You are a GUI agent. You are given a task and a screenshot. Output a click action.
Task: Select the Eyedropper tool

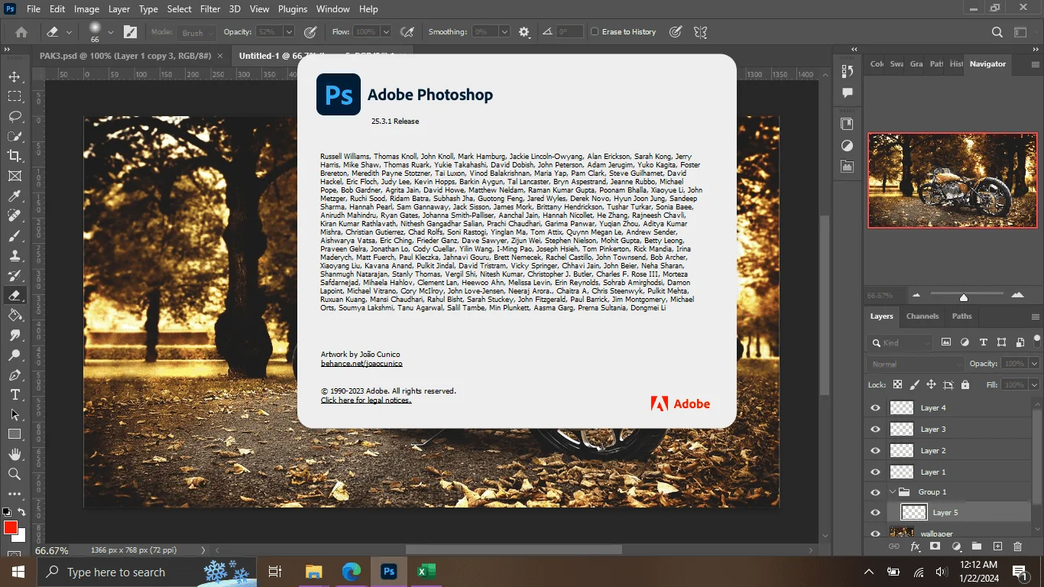click(15, 196)
